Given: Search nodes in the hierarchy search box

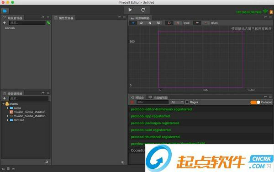Looking at the screenshot, I should 27,23.
